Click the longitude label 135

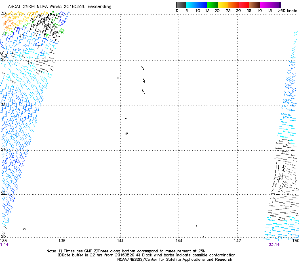[4, 241]
